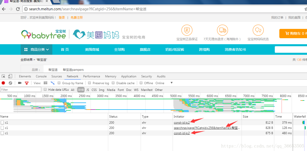The height and width of the screenshot is (151, 307).
Task: Click the 美囤妈妈 logo
Action: click(x=96, y=34)
